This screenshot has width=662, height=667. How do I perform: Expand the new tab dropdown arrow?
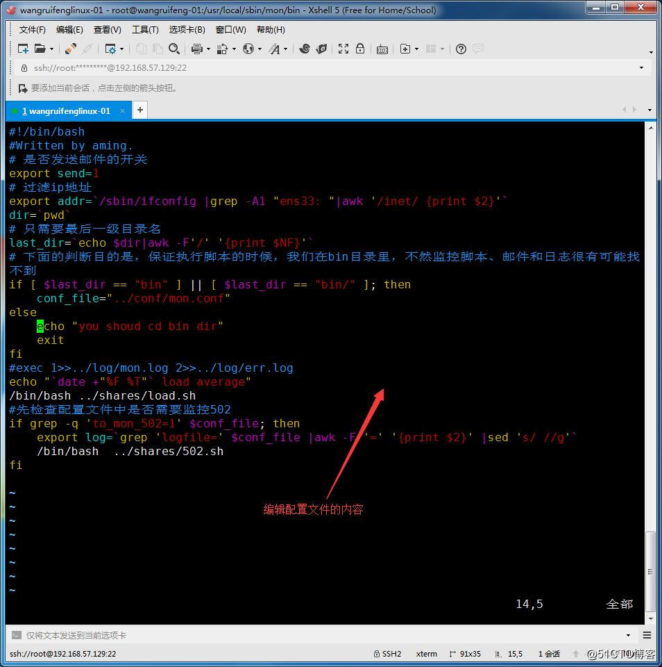(416, 49)
